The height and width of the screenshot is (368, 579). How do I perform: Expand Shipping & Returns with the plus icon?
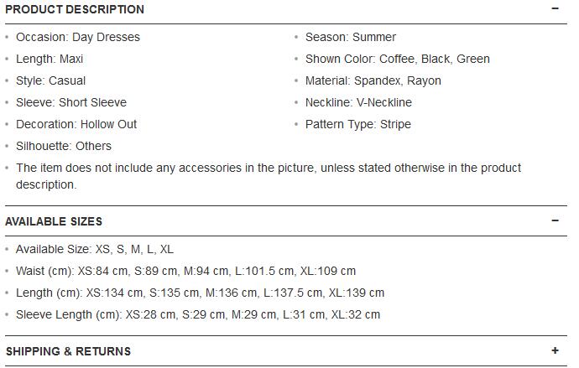[x=555, y=351]
